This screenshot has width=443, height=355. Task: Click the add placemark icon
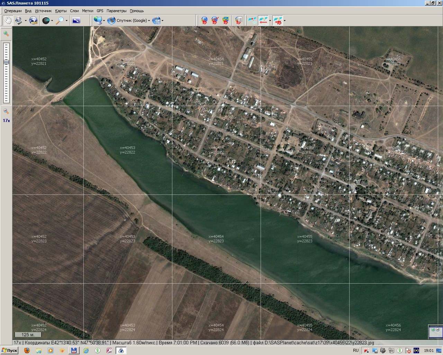205,20
